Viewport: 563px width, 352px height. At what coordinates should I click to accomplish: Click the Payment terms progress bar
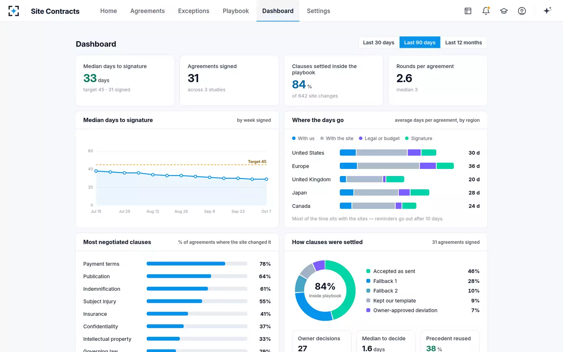click(197, 264)
